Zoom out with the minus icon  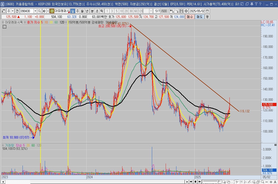[267, 182]
